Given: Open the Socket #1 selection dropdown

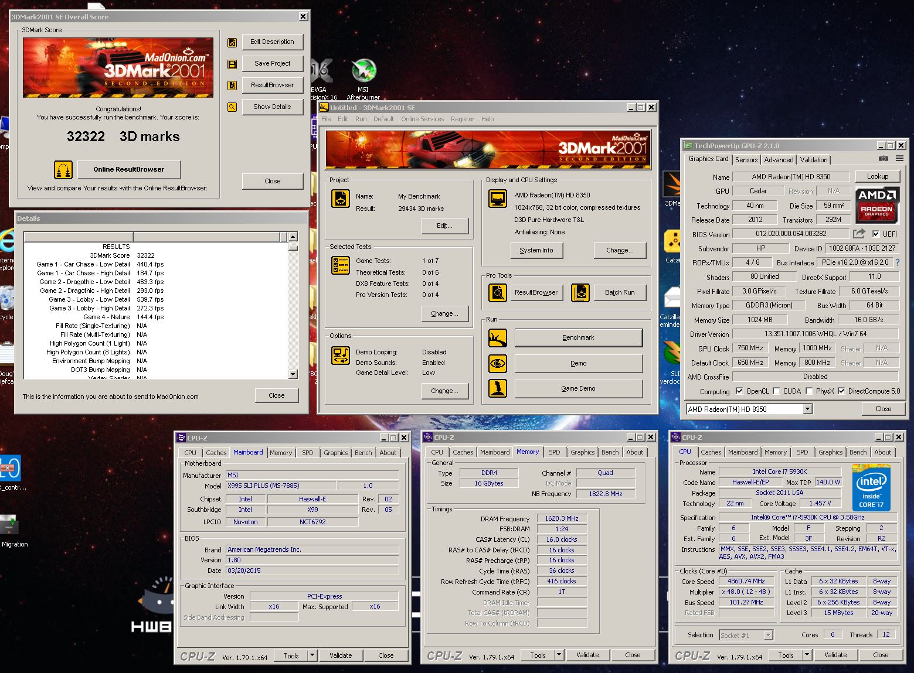Looking at the screenshot, I should [x=768, y=635].
